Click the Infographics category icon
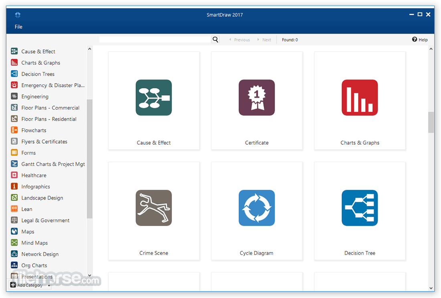The image size is (441, 298). (14, 186)
